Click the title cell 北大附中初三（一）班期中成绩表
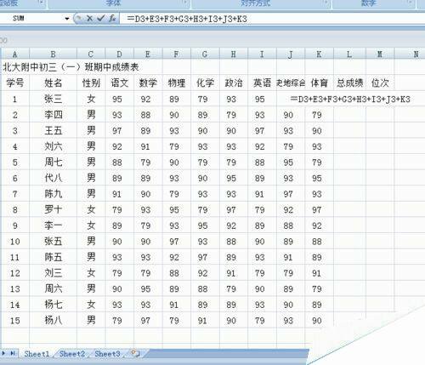 point(71,67)
